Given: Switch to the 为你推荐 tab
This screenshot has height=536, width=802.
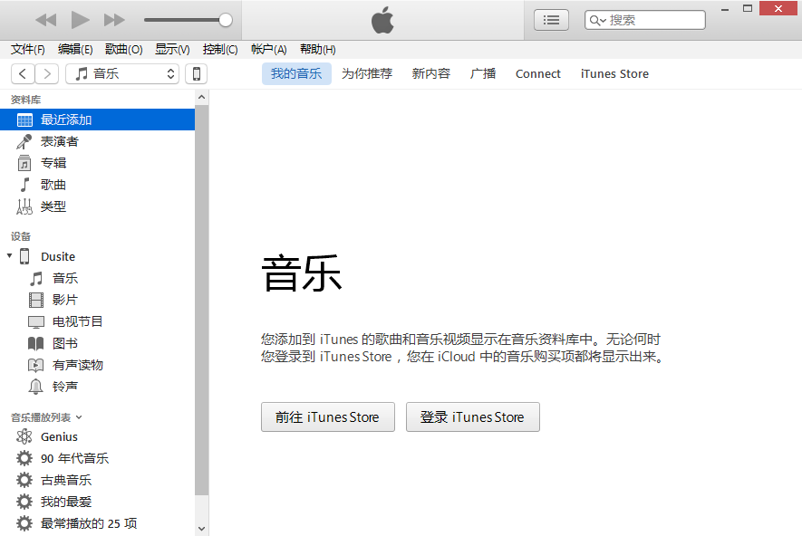Looking at the screenshot, I should (367, 74).
